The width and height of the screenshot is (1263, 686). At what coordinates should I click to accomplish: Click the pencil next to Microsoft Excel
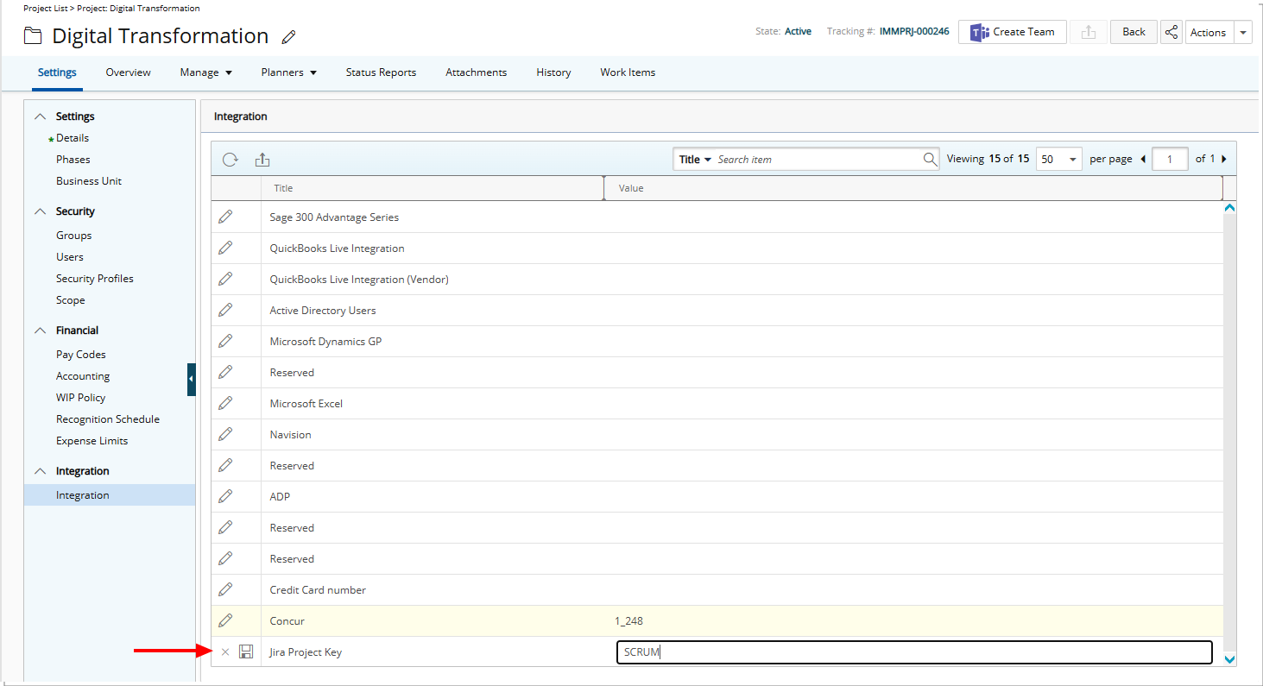click(225, 403)
